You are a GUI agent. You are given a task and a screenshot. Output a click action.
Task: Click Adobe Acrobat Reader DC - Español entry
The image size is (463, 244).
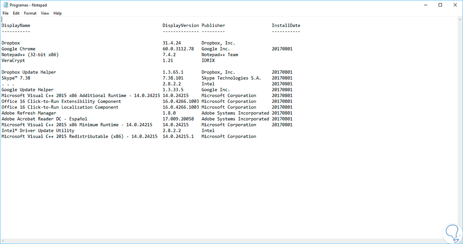point(44,119)
